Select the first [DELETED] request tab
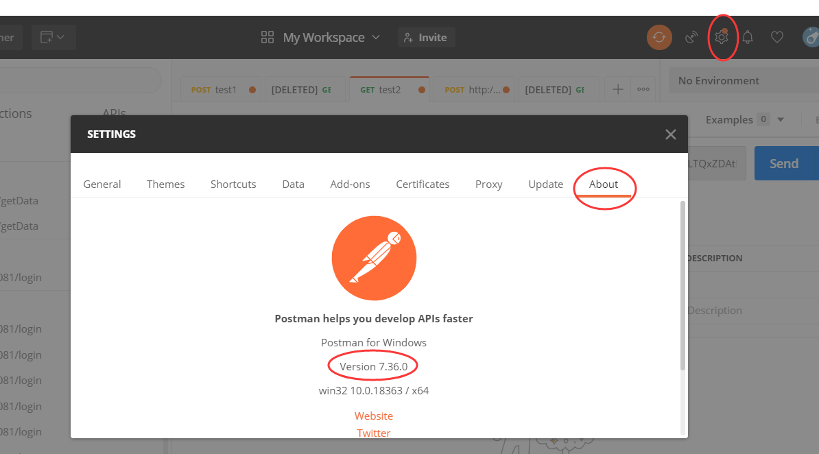Screen dimensions: 819x454 pyautogui.click(x=305, y=90)
